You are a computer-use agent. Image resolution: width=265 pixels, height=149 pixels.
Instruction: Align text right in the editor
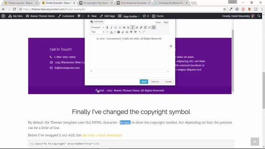(137, 27)
